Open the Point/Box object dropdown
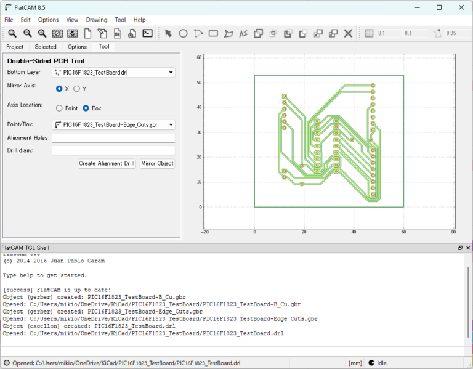Viewport: 473px width, 369px height. [113, 124]
